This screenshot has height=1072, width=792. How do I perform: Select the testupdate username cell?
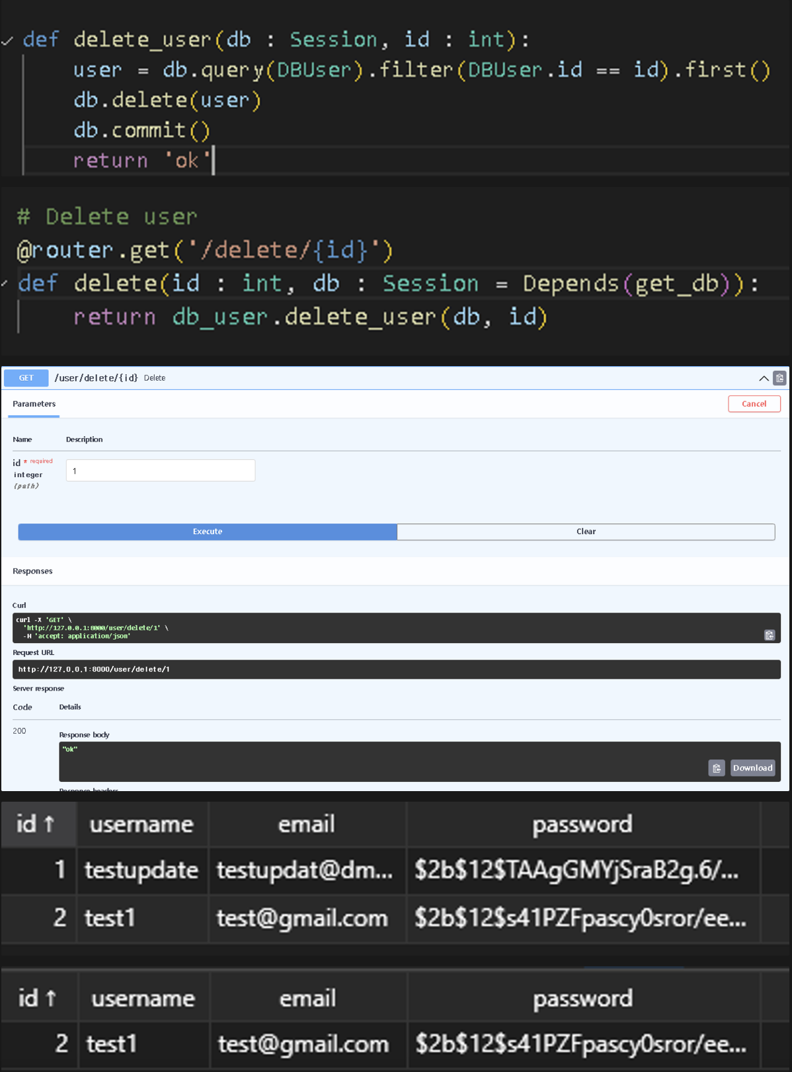(141, 870)
